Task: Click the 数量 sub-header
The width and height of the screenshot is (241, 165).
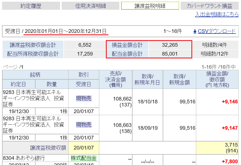Action: tap(52, 84)
